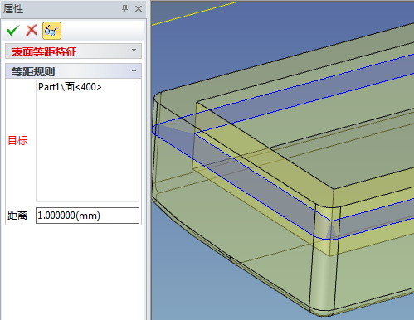Cancel the operation with the red X icon
The image size is (414, 320).
point(32,31)
